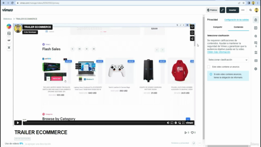Click the 'Uso de videos' indicator
The height and width of the screenshot is (147, 261).
14,143
